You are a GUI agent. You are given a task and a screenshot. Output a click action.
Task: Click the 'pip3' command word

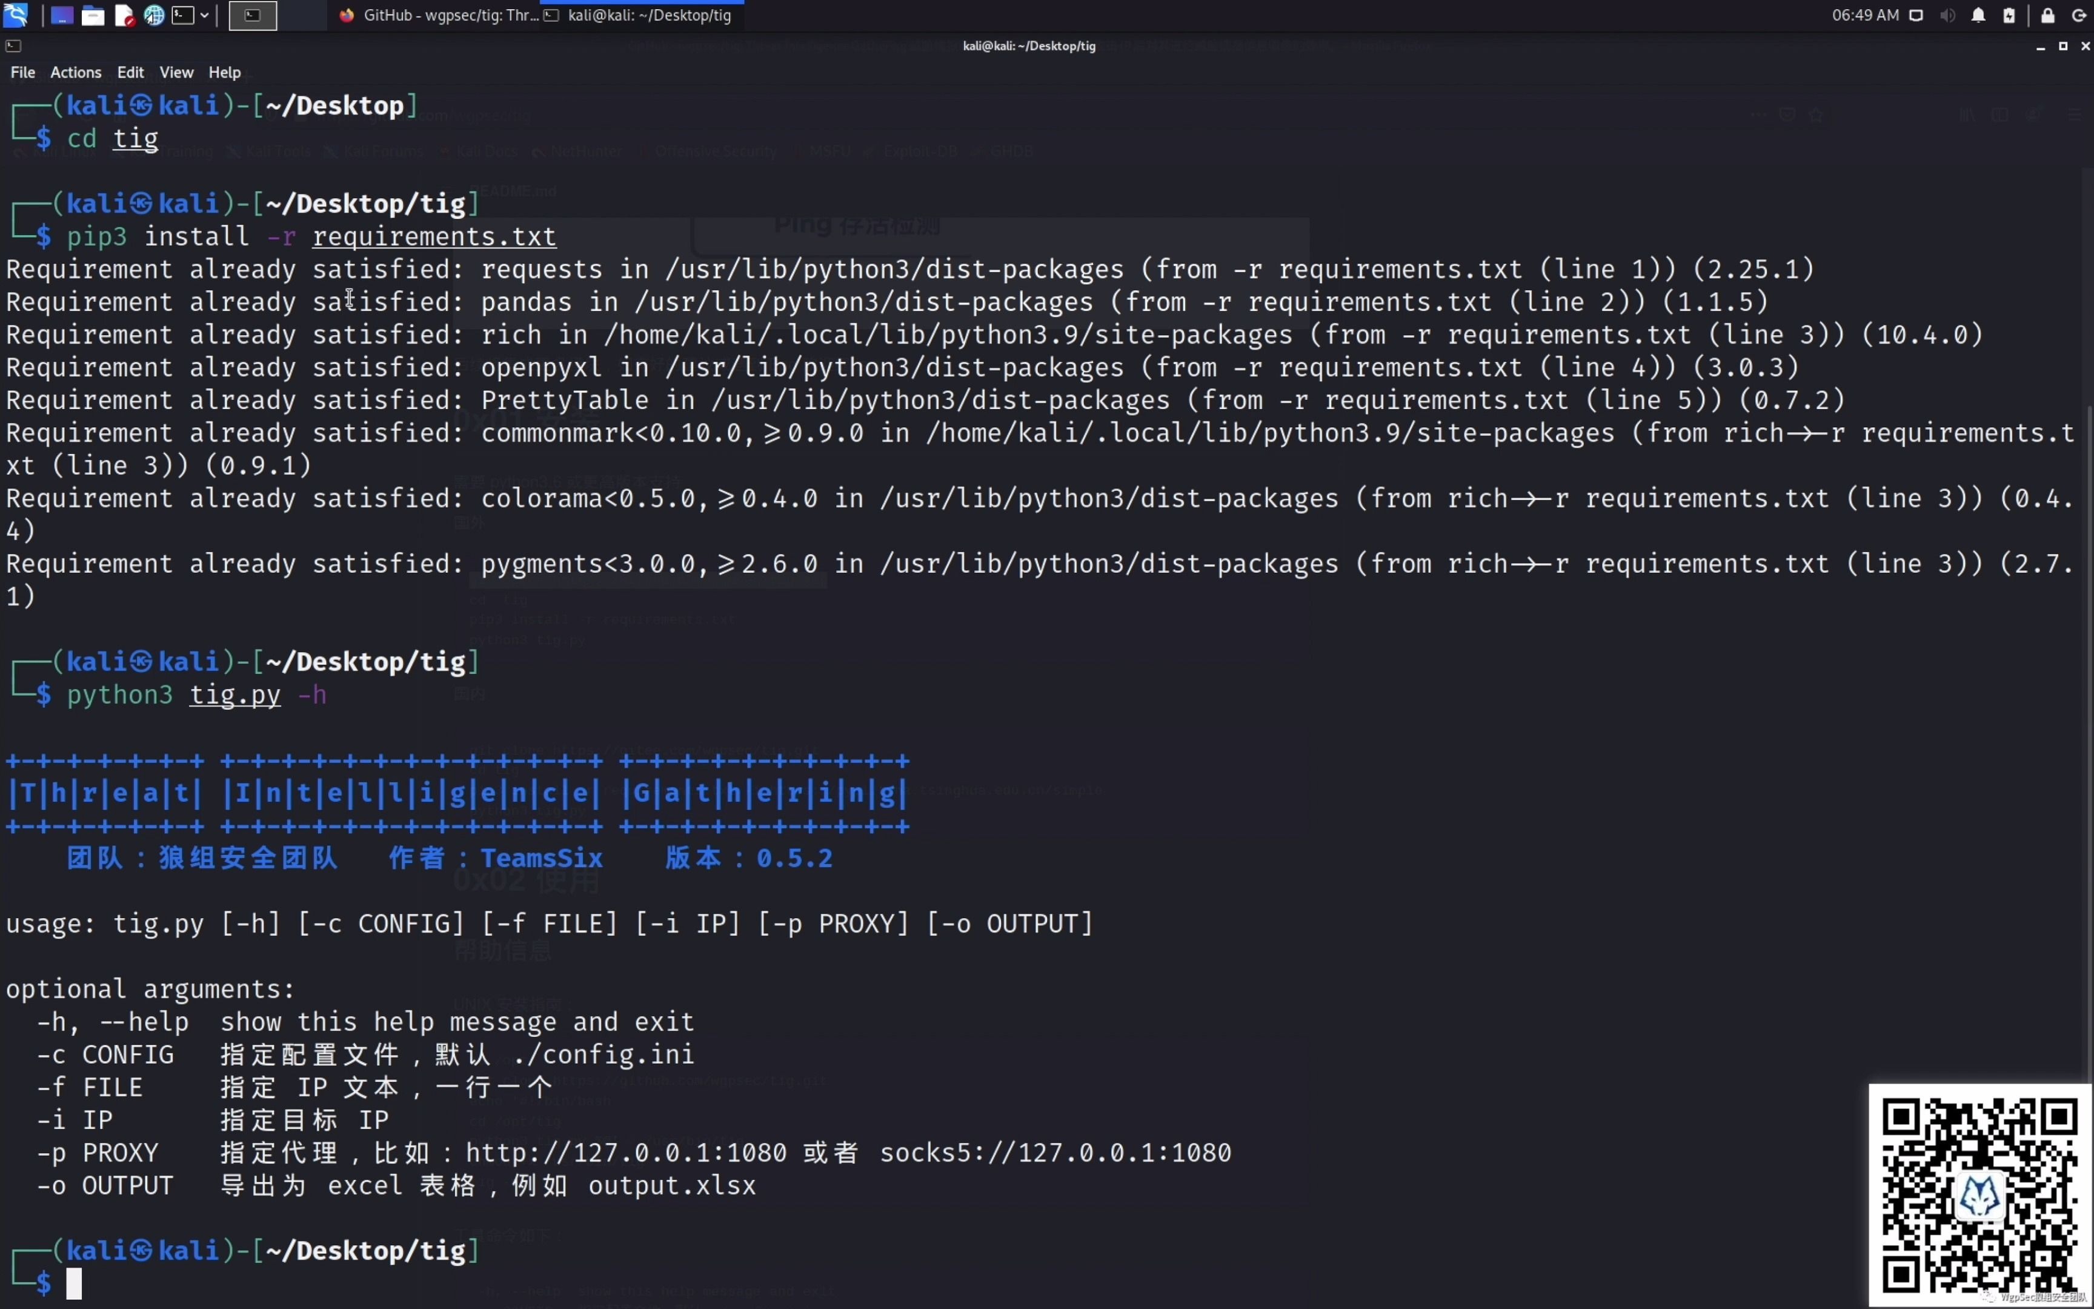click(97, 236)
